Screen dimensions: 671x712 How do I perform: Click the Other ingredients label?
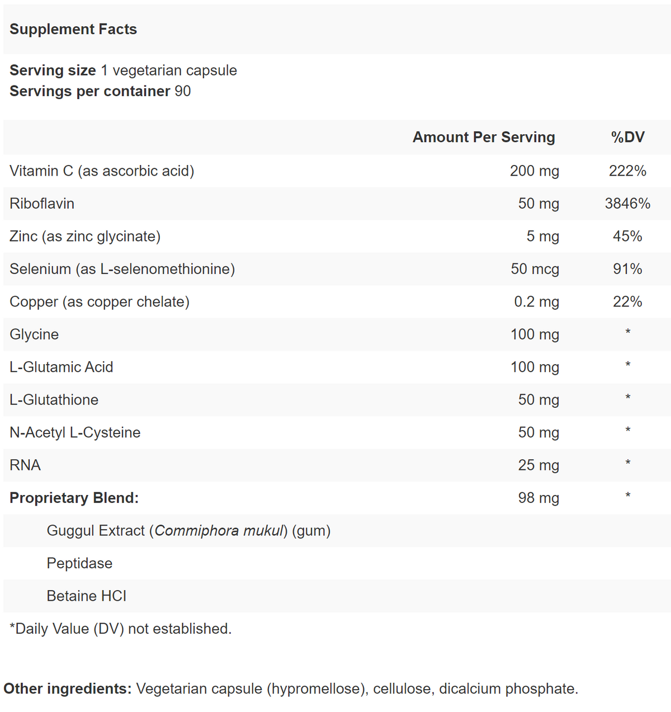pyautogui.click(x=67, y=689)
